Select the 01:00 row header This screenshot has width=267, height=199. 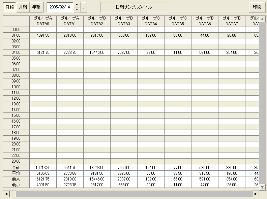[x=16, y=35]
